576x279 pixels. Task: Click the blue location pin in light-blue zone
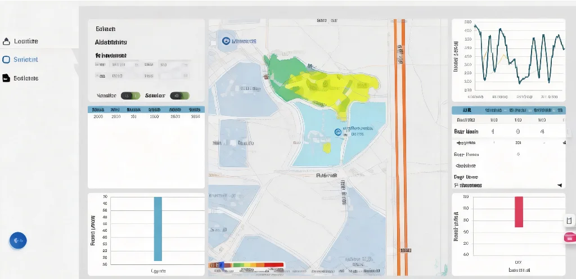tap(337, 132)
